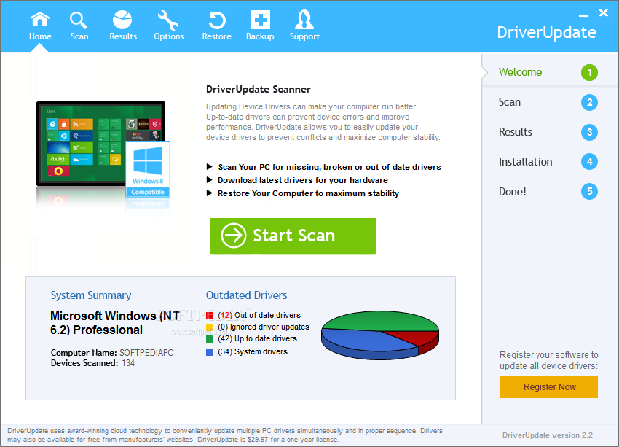Click the red Out of date swatch
The width and height of the screenshot is (619, 447).
(210, 316)
